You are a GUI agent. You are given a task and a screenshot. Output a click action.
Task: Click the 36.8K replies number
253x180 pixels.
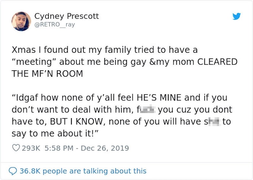pos(30,171)
